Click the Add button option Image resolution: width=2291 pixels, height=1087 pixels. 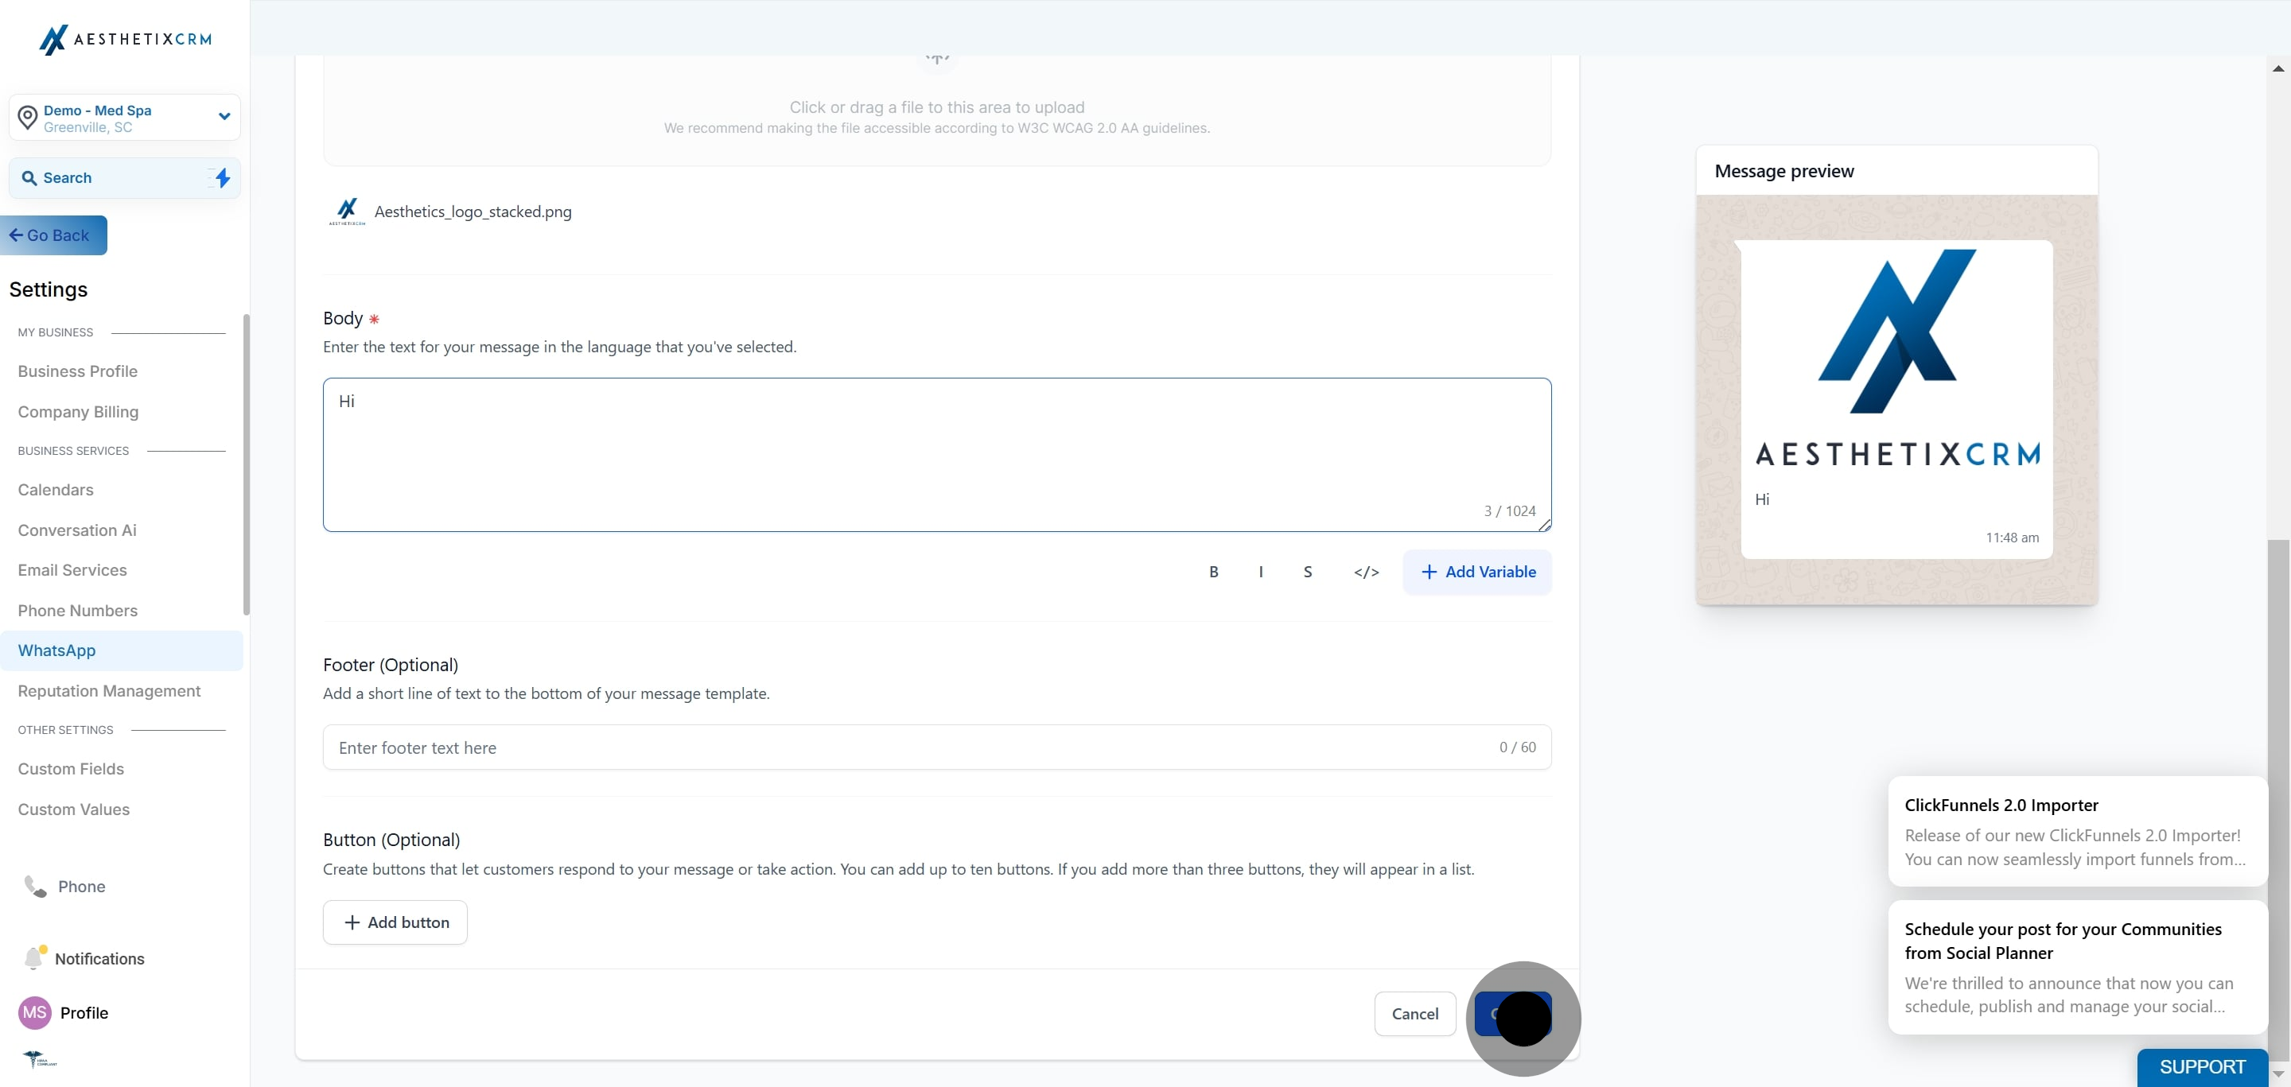pos(395,922)
